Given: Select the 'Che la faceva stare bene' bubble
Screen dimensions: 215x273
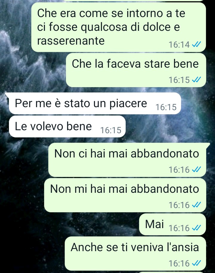Looking at the screenshot, I should [x=136, y=70].
